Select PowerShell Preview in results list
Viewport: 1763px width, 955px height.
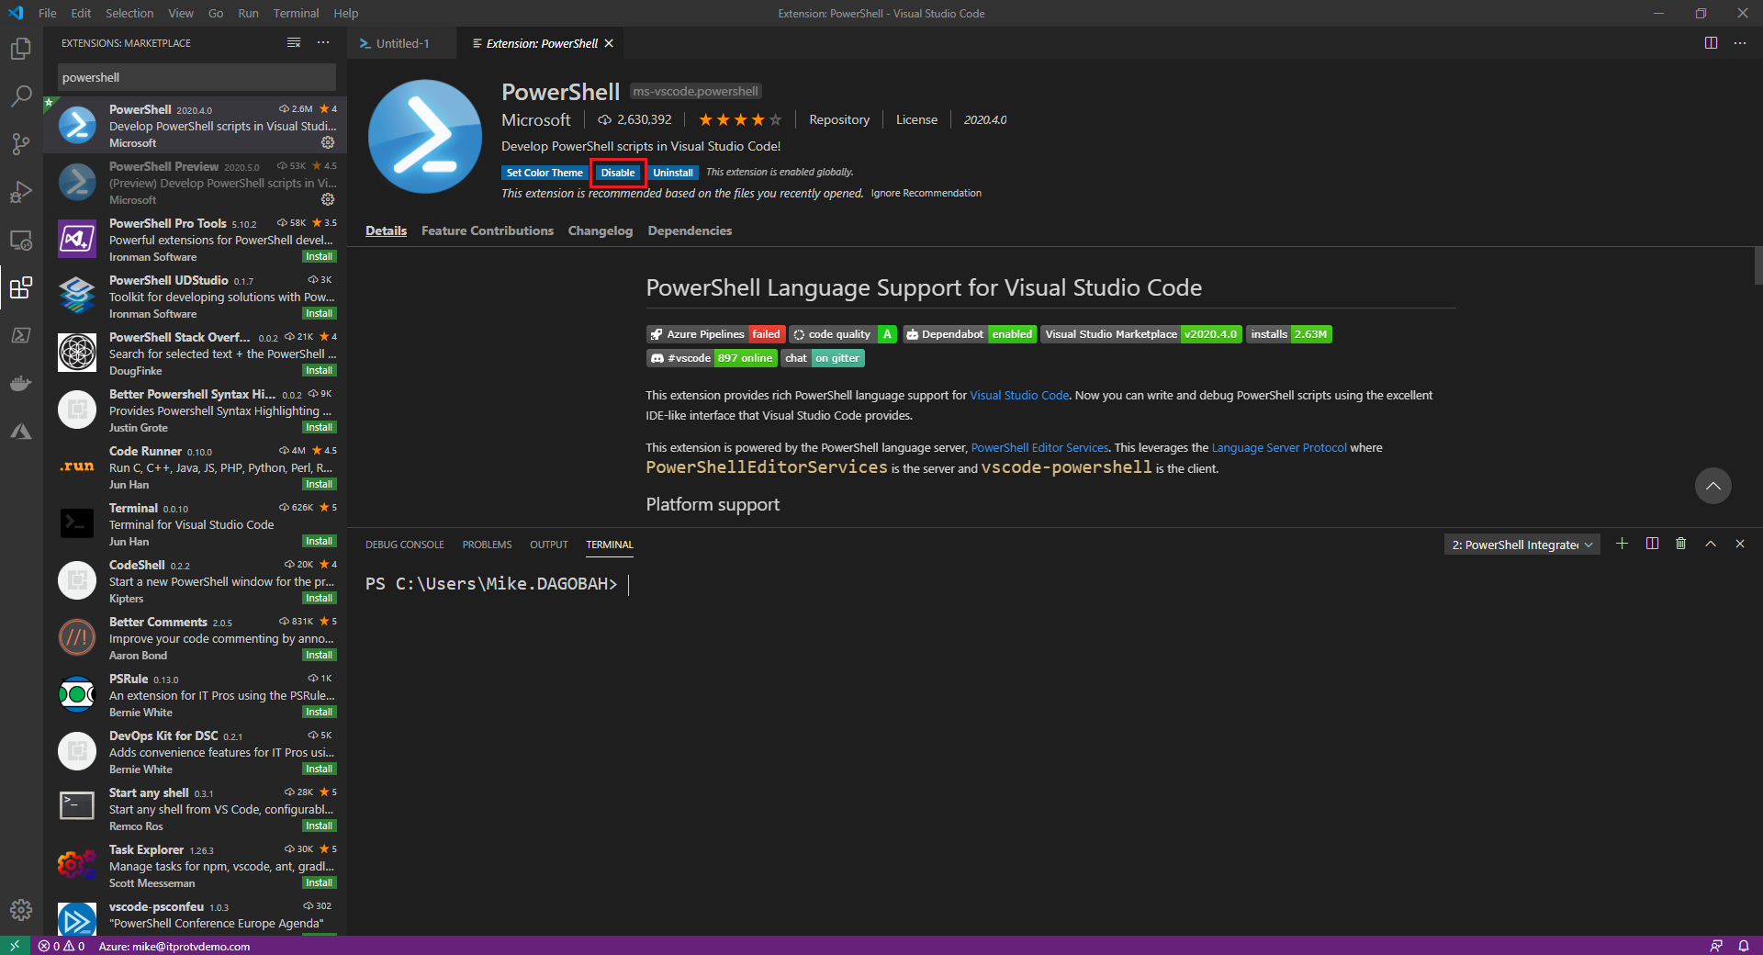[196, 182]
